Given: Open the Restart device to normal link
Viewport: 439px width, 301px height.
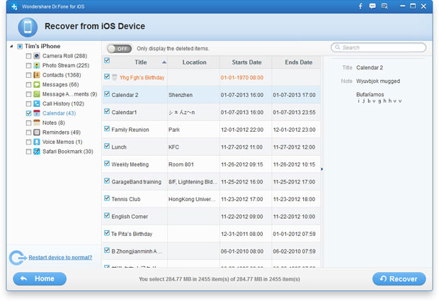Looking at the screenshot, I should [x=60, y=257].
